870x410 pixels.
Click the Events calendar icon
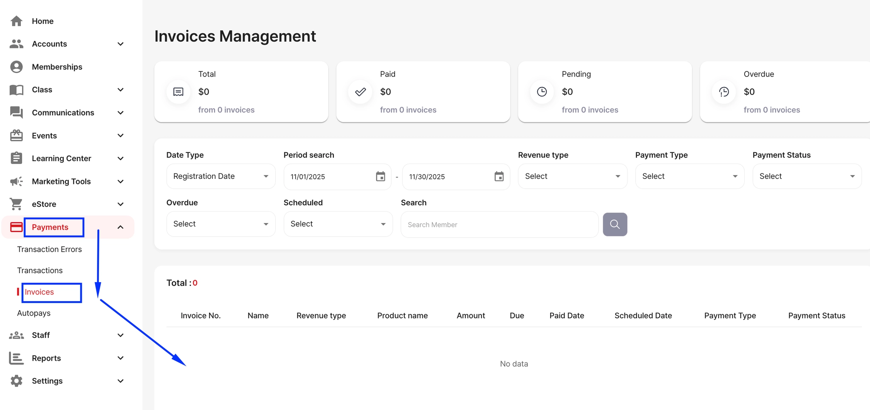pos(17,136)
